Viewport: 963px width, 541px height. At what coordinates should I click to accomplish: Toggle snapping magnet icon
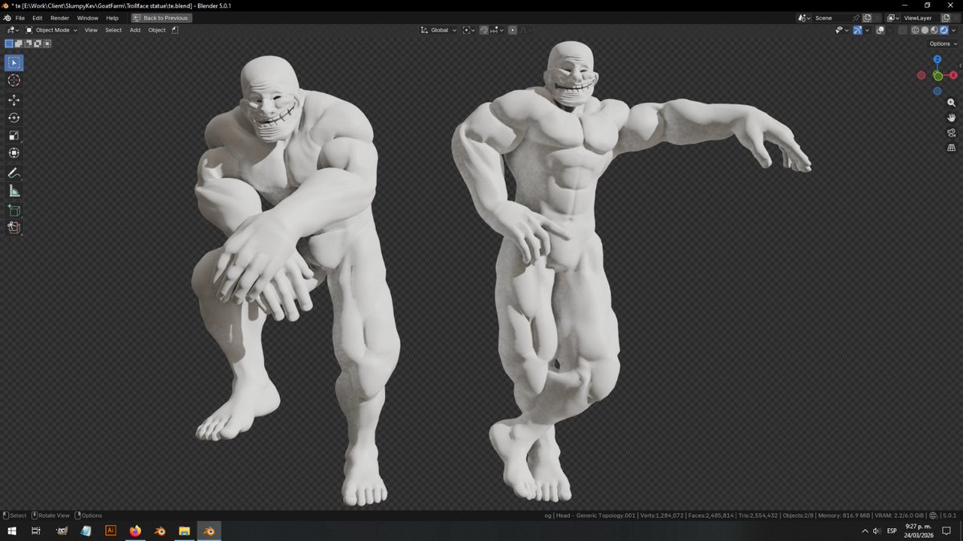pos(484,30)
